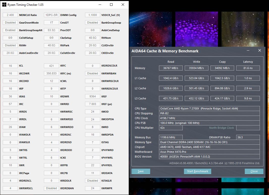Image resolution: width=269 pixels, height=195 pixels.
Task: Click the tCL value 16
Action: pyautogui.click(x=10, y=66)
